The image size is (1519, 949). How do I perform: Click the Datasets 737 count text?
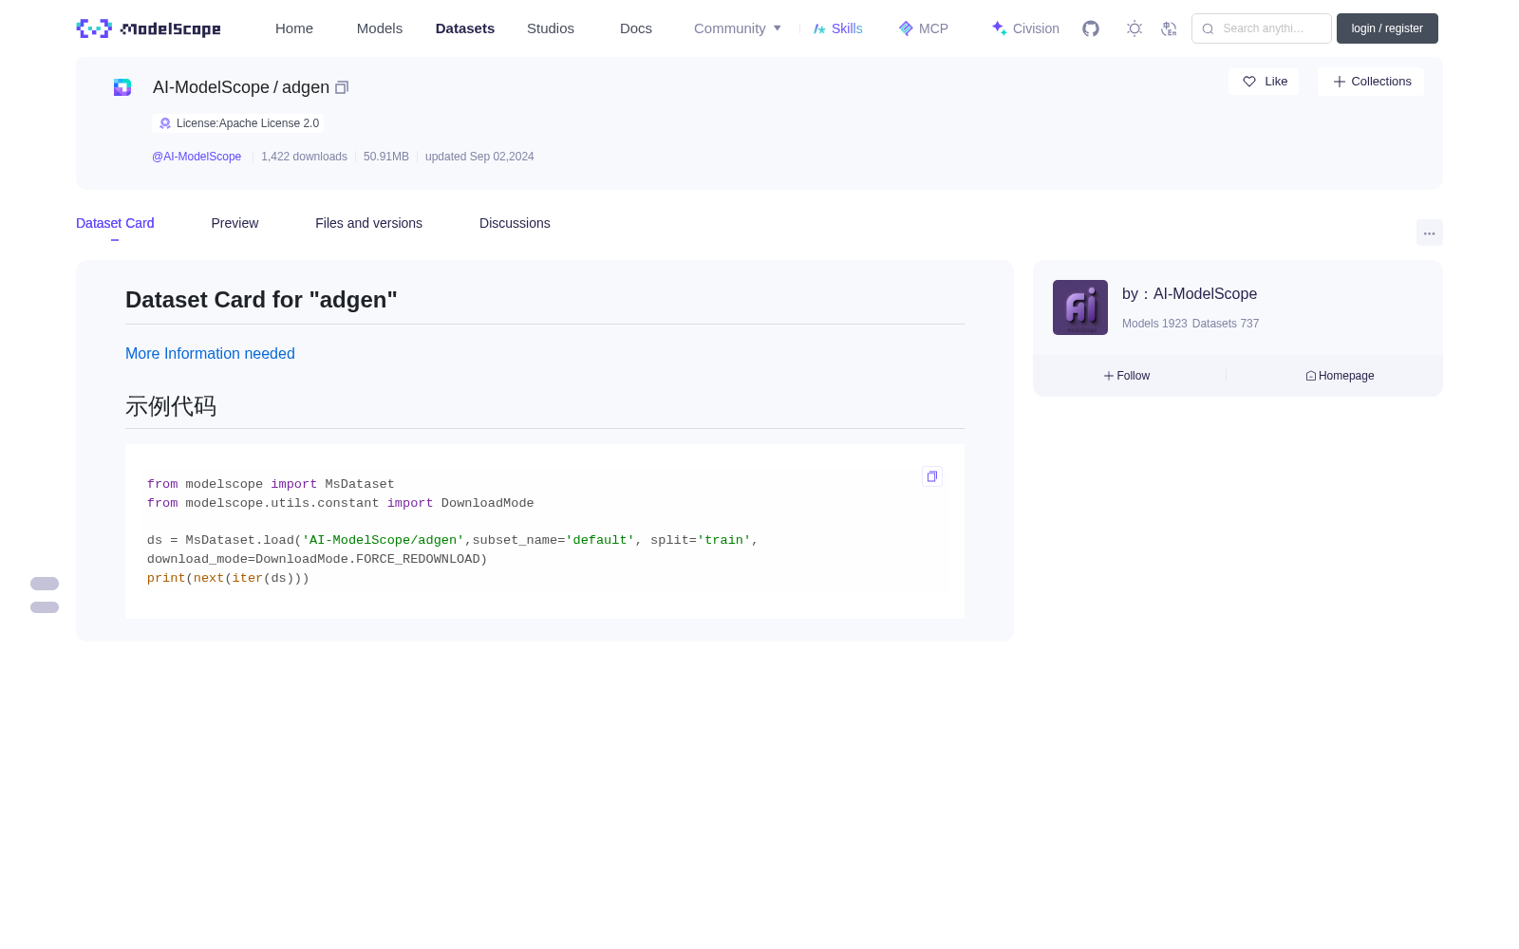[x=1226, y=324]
